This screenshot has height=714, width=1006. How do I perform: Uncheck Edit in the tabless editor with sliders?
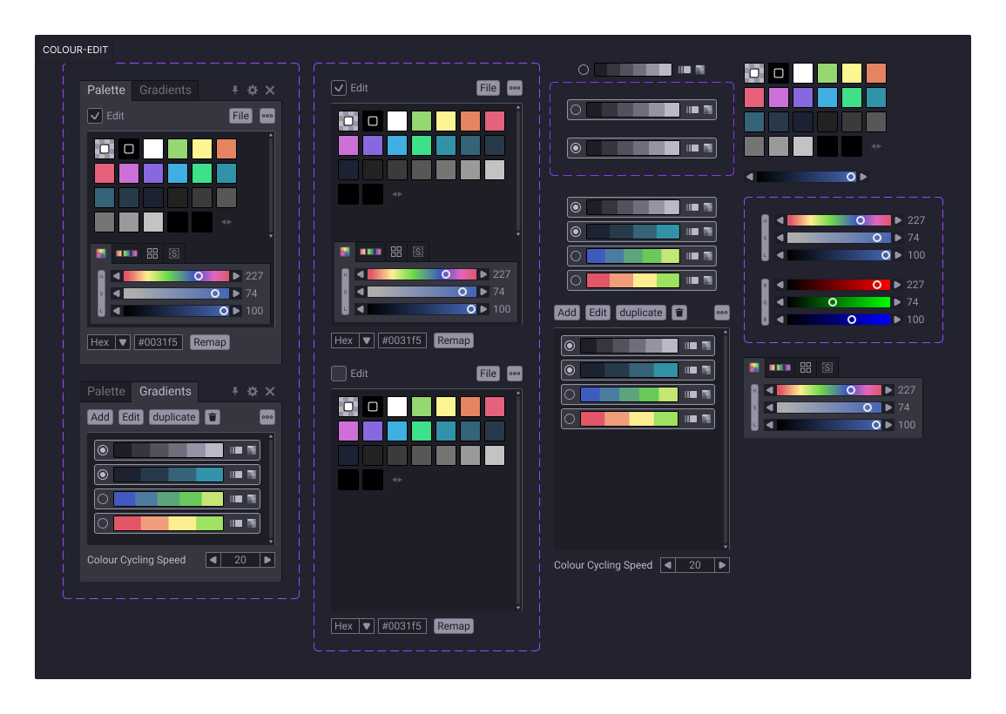click(339, 88)
